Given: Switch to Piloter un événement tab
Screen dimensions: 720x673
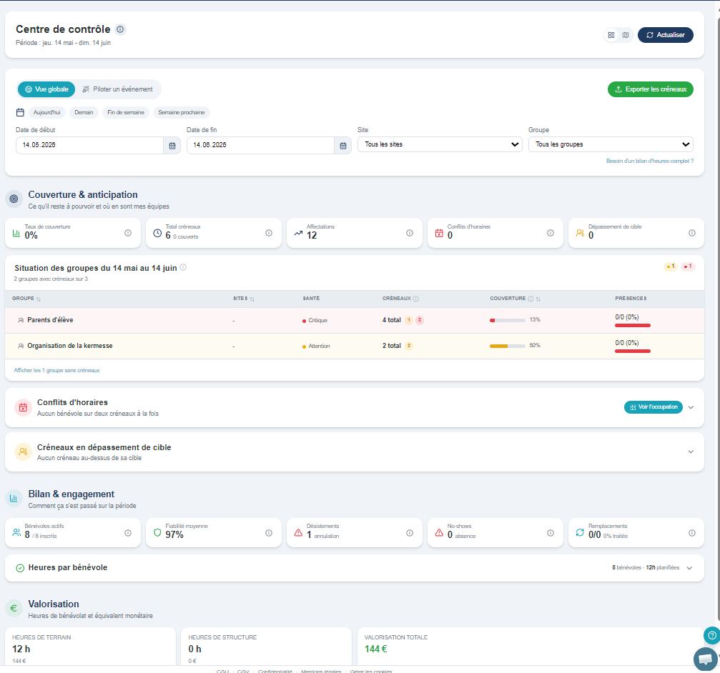Looking at the screenshot, I should (117, 89).
